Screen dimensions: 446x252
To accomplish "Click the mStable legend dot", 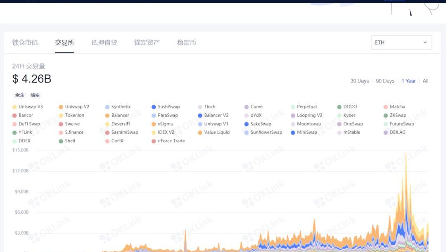I will pos(339,133).
